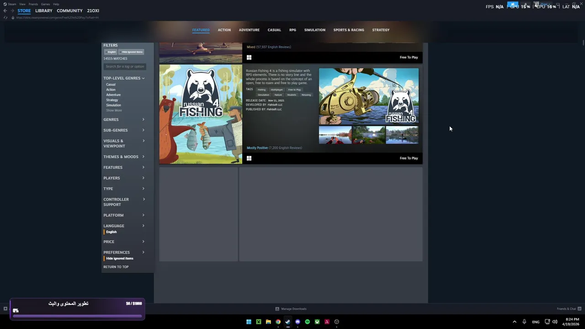Open the OBS Studio taskbar icon
The width and height of the screenshot is (585, 329).
[337, 322]
